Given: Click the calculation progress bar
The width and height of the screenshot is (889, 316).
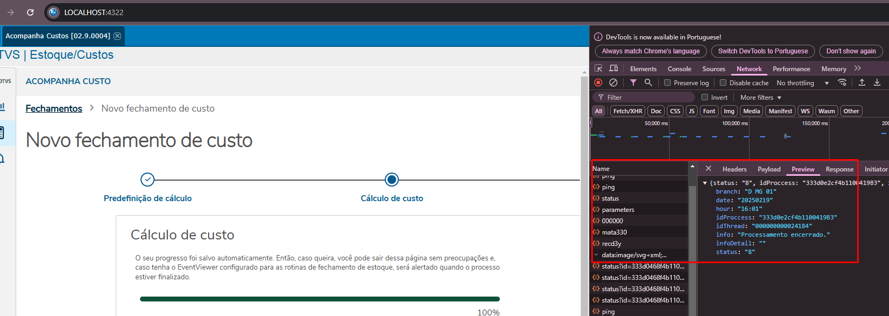Looking at the screenshot, I should click(320, 299).
